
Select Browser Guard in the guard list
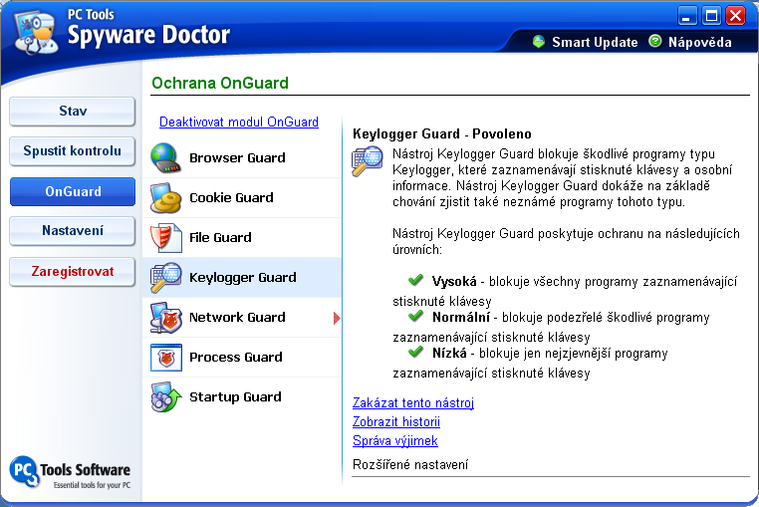coord(242,157)
